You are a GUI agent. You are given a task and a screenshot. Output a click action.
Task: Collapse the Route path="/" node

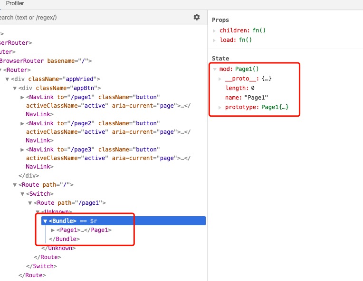pyautogui.click(x=15, y=185)
